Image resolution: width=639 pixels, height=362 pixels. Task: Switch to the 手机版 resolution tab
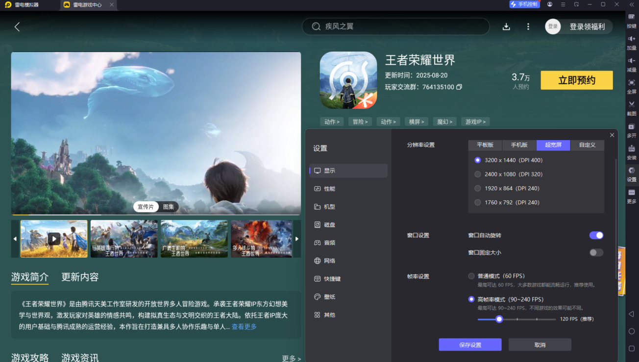519,145
